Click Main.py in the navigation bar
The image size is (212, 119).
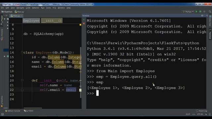[19, 12]
